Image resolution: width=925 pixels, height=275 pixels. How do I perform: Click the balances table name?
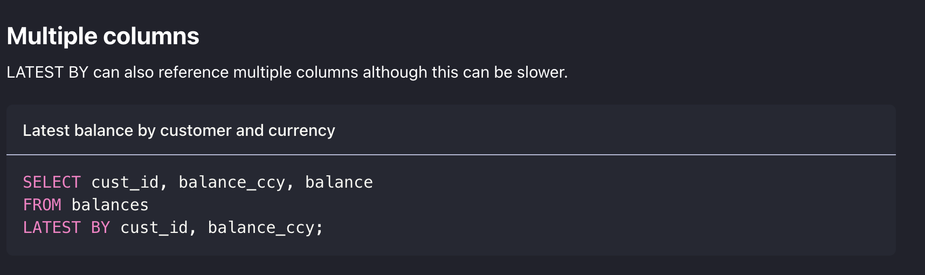point(110,205)
